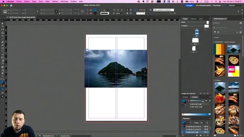Switch to the Liens tab
Image resolution: width=244 pixels, height=137 pixels.
click(x=201, y=19)
